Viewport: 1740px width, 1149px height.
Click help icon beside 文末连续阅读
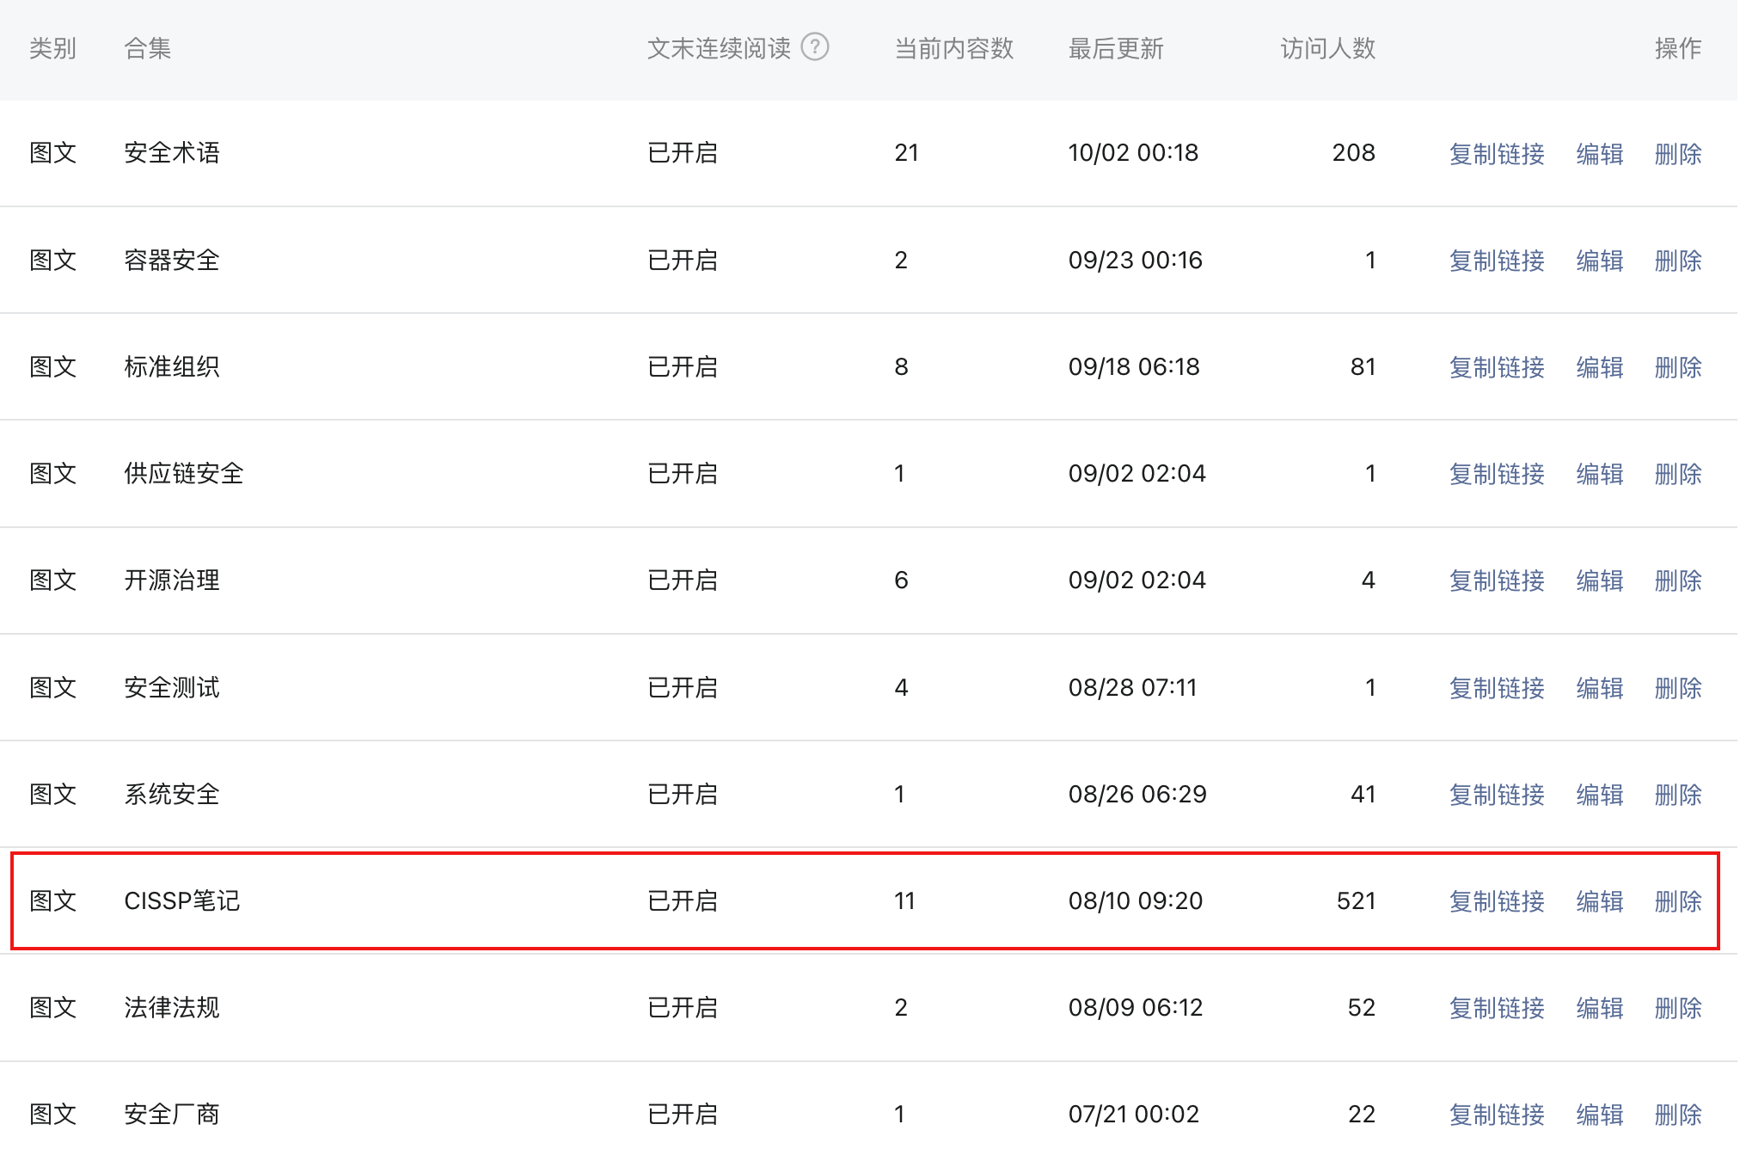pyautogui.click(x=814, y=46)
